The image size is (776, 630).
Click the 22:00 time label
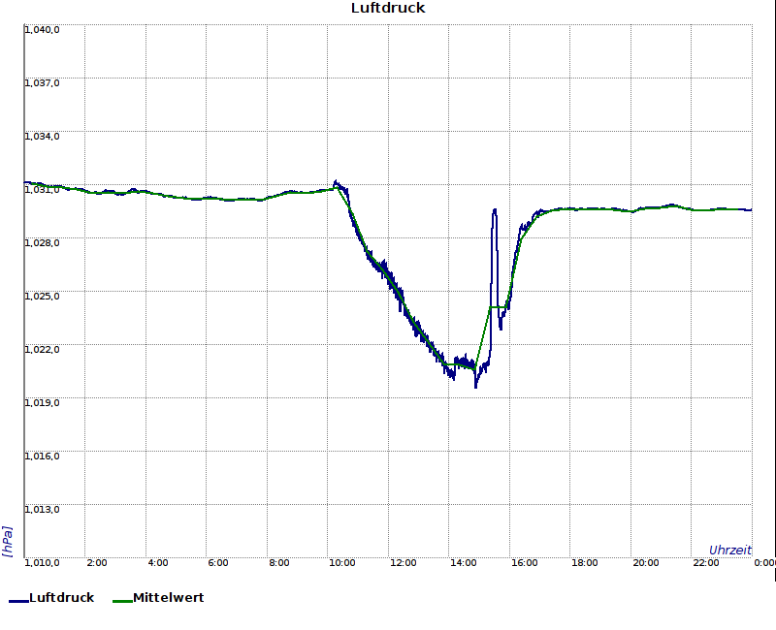coord(706,563)
